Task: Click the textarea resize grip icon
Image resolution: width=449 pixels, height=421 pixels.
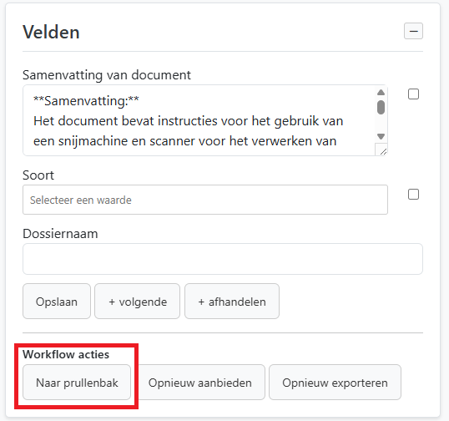Action: tap(383, 151)
